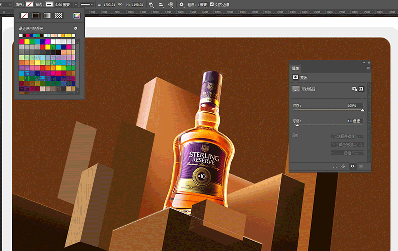The height and width of the screenshot is (251, 398).
Task: Click the apply mask icon
Action: coord(343,166)
